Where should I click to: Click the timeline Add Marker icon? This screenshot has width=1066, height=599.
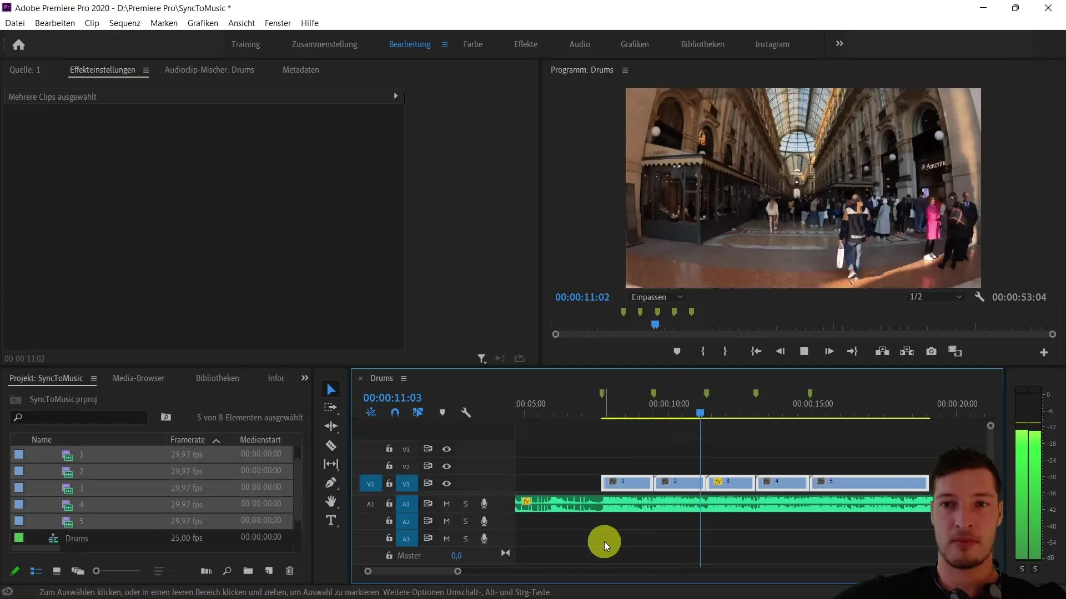coord(442,413)
